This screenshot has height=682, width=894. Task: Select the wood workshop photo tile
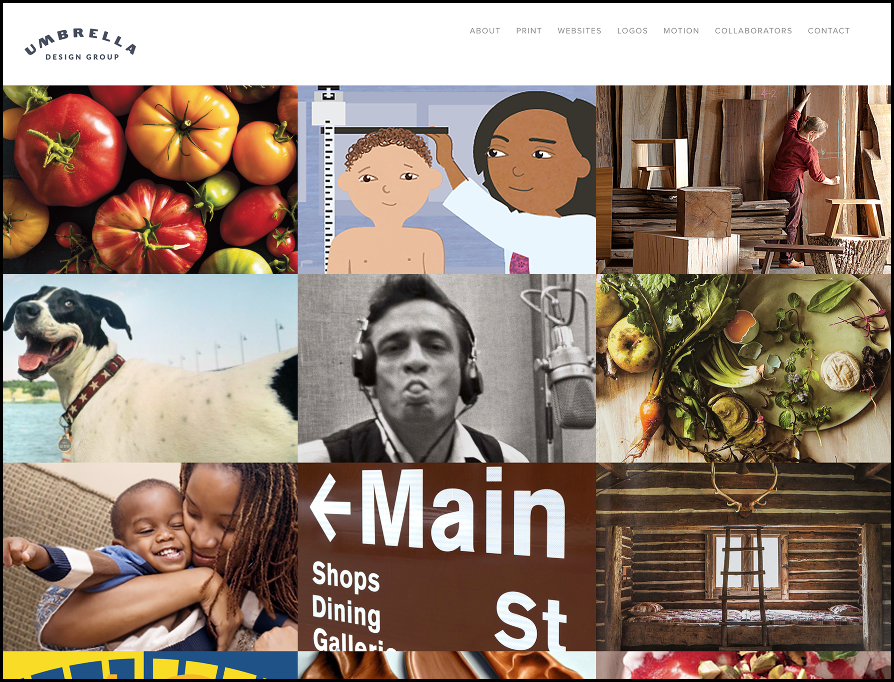coord(744,179)
